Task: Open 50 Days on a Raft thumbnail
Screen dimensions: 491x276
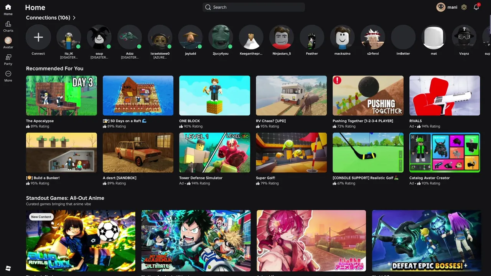Action: pos(138,95)
